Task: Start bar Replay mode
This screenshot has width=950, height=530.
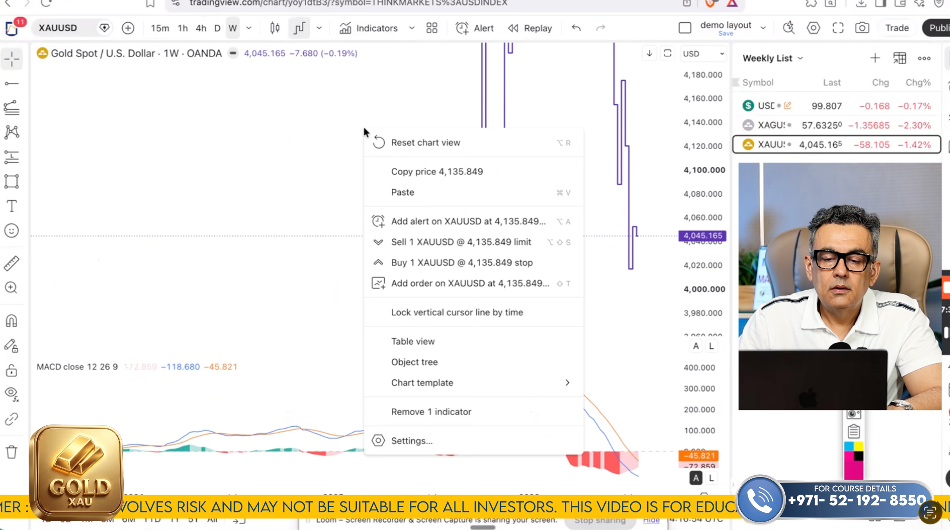Action: pos(529,28)
